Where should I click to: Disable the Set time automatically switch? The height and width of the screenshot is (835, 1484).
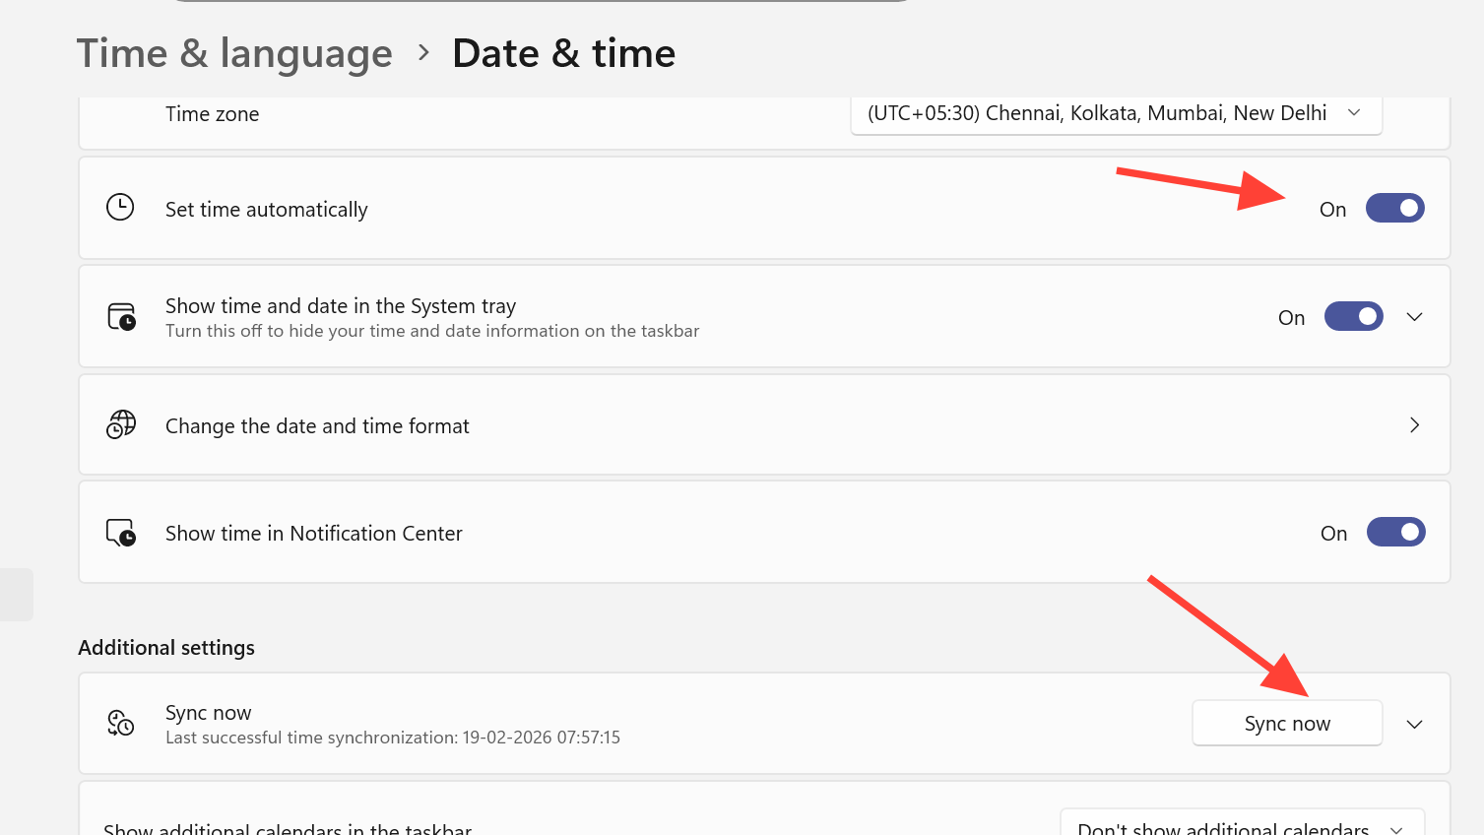[x=1394, y=208]
